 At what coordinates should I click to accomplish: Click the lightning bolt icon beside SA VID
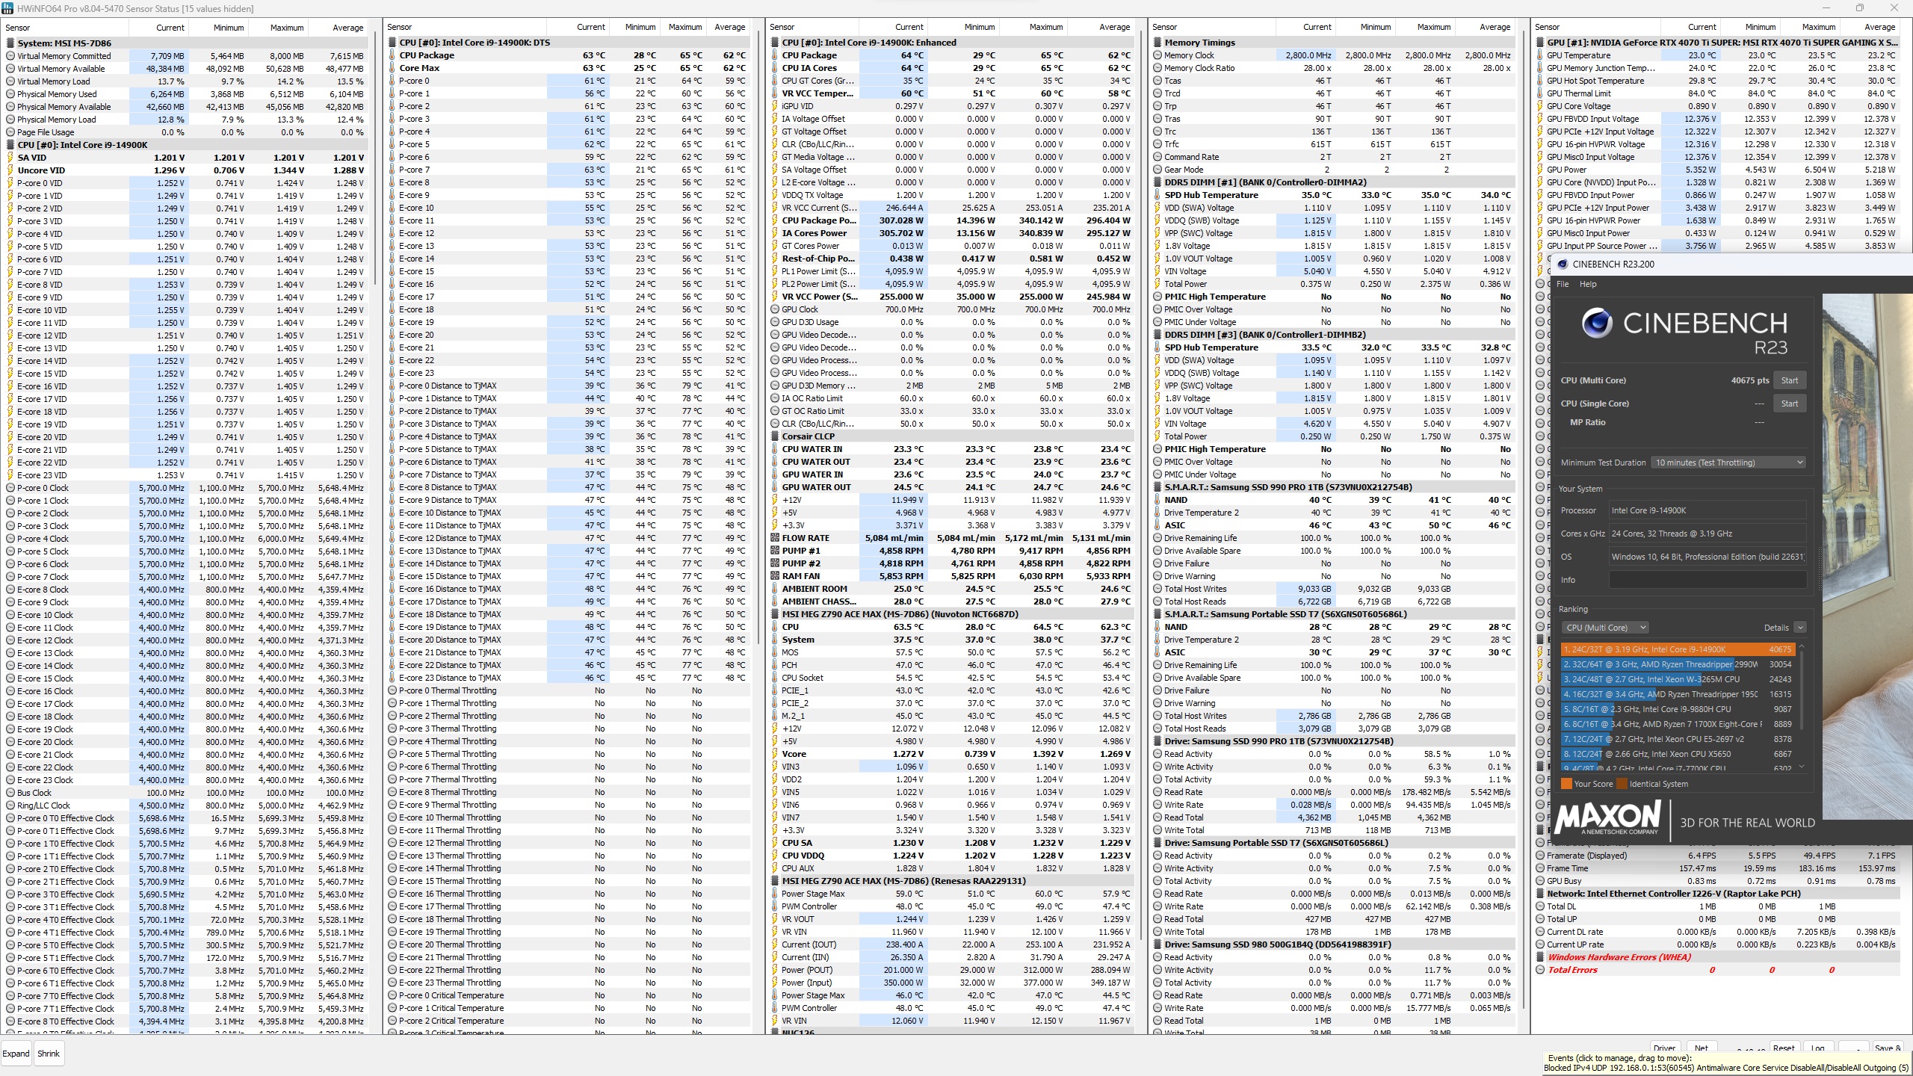point(10,158)
